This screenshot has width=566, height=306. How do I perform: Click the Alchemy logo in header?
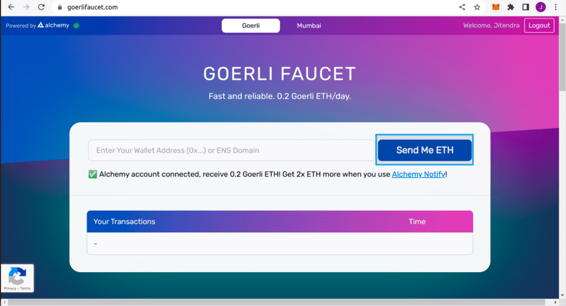click(53, 25)
